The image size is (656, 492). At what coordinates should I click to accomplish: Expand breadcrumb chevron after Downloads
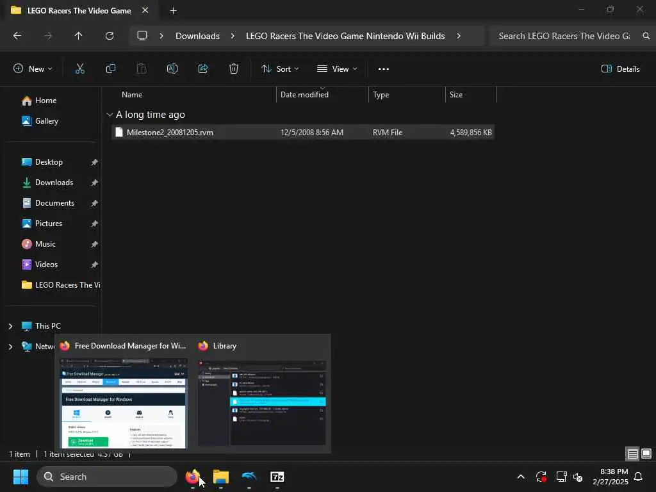233,36
